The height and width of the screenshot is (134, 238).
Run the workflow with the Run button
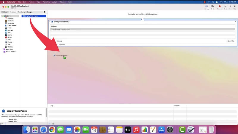tap(235, 7)
